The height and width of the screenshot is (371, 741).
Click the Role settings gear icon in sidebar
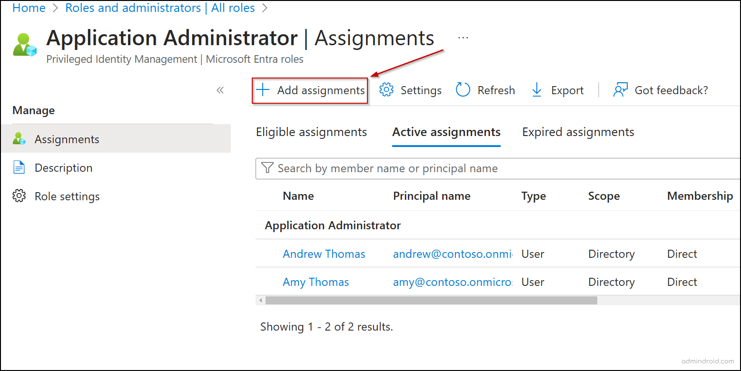[x=19, y=196]
